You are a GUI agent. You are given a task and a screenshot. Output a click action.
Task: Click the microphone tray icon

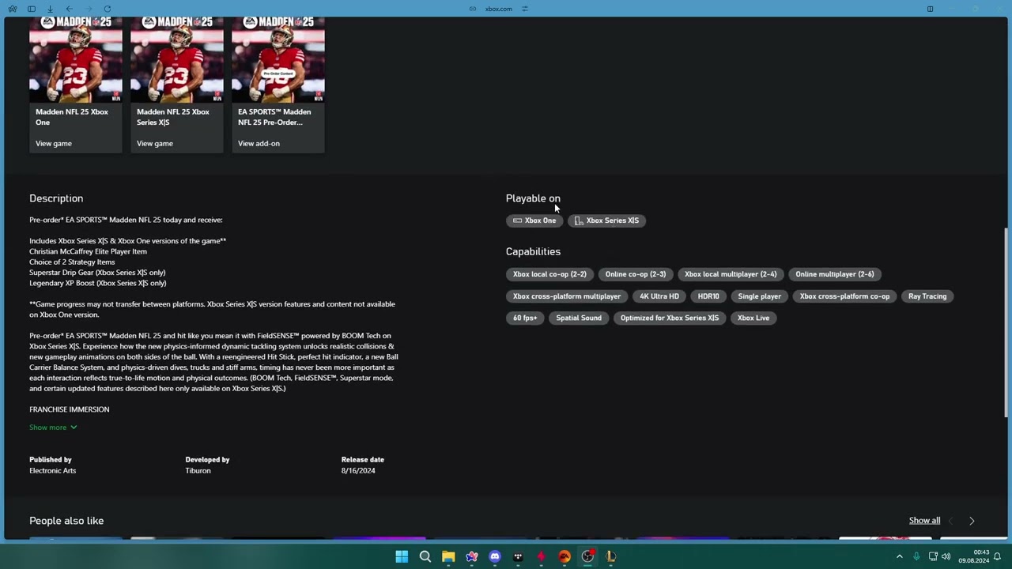pyautogui.click(x=916, y=556)
